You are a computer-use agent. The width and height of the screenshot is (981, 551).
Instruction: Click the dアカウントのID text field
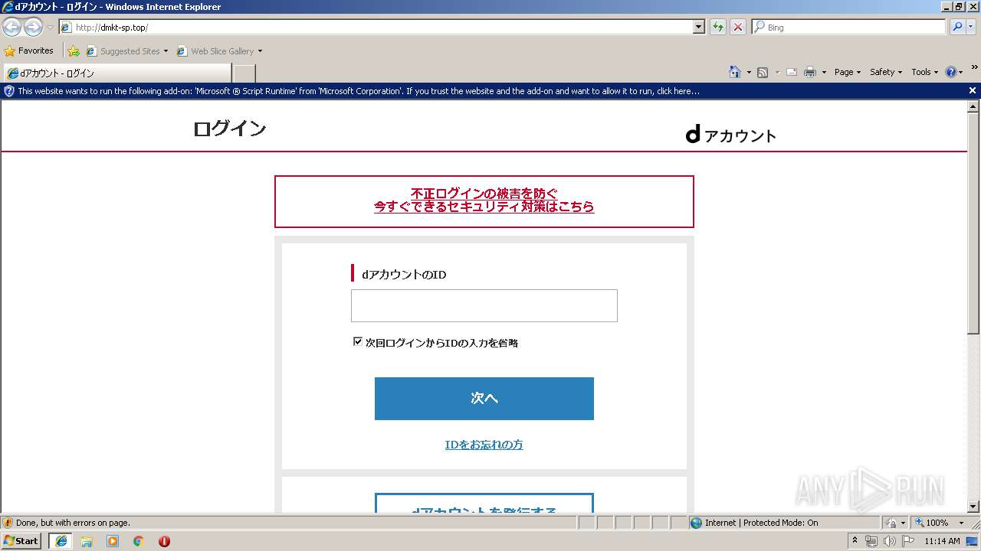click(484, 305)
